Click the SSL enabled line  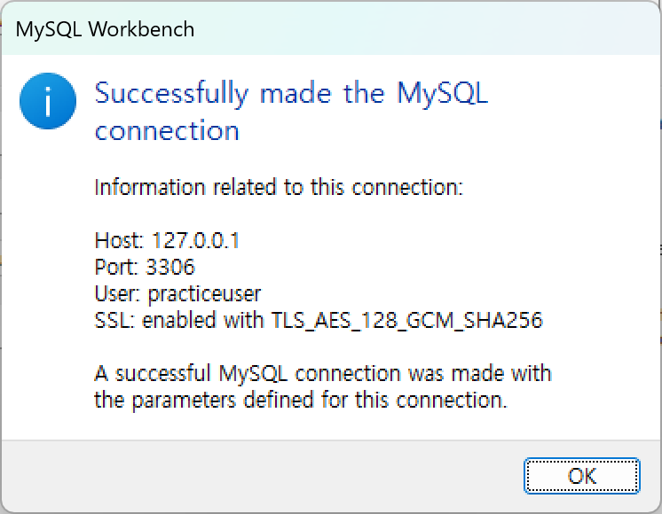(319, 320)
